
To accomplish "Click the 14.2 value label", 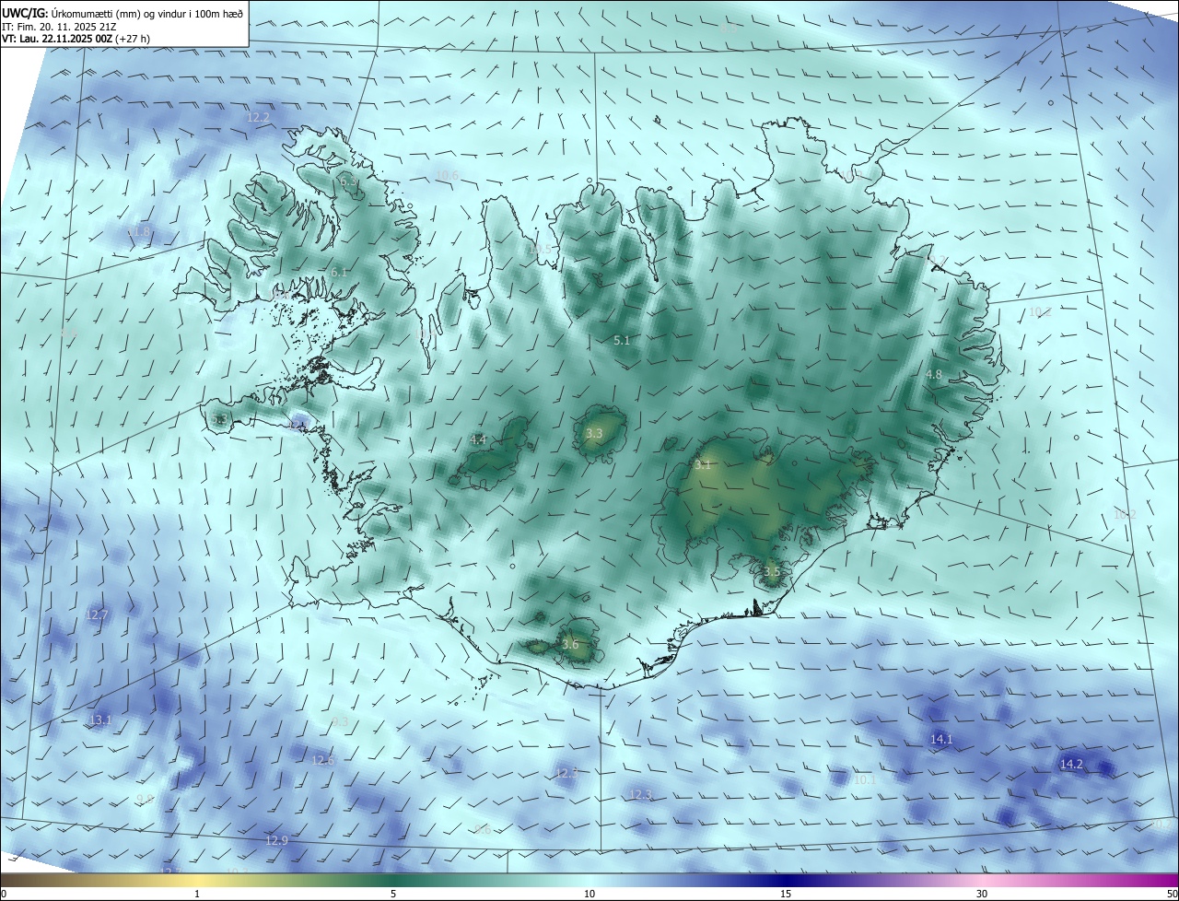I will [x=1071, y=764].
